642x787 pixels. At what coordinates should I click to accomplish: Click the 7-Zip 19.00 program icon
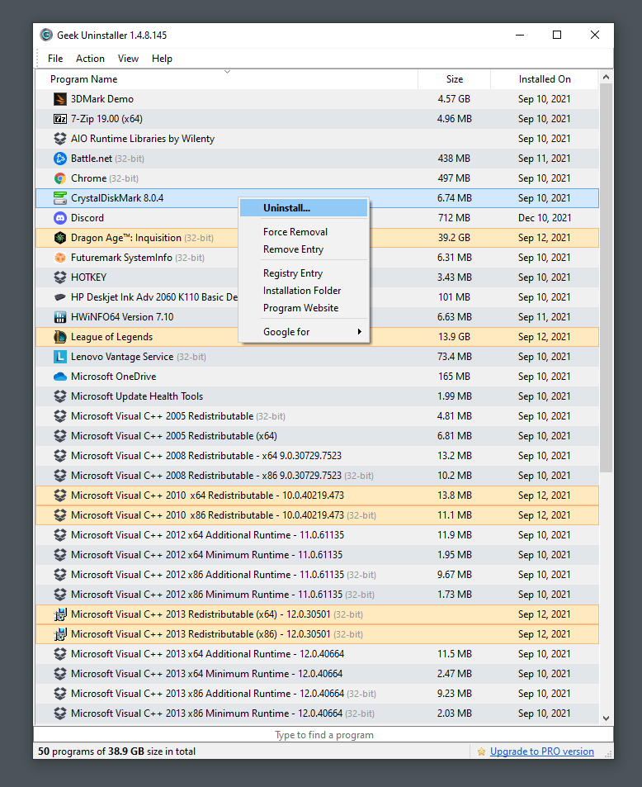[x=60, y=119]
